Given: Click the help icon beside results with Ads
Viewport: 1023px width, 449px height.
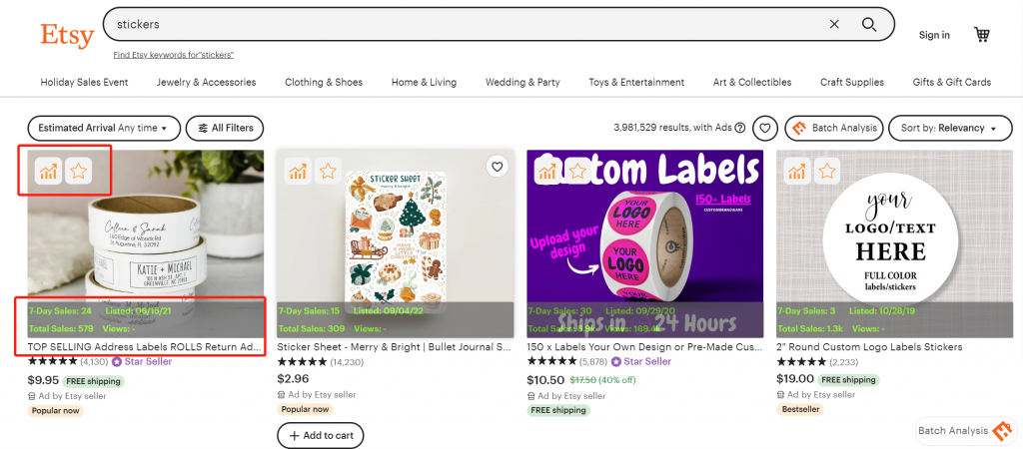Looking at the screenshot, I should tap(740, 128).
